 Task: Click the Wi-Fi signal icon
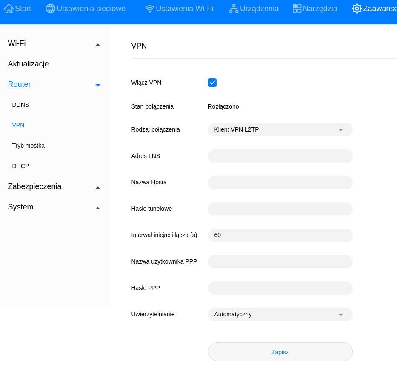pyautogui.click(x=150, y=9)
